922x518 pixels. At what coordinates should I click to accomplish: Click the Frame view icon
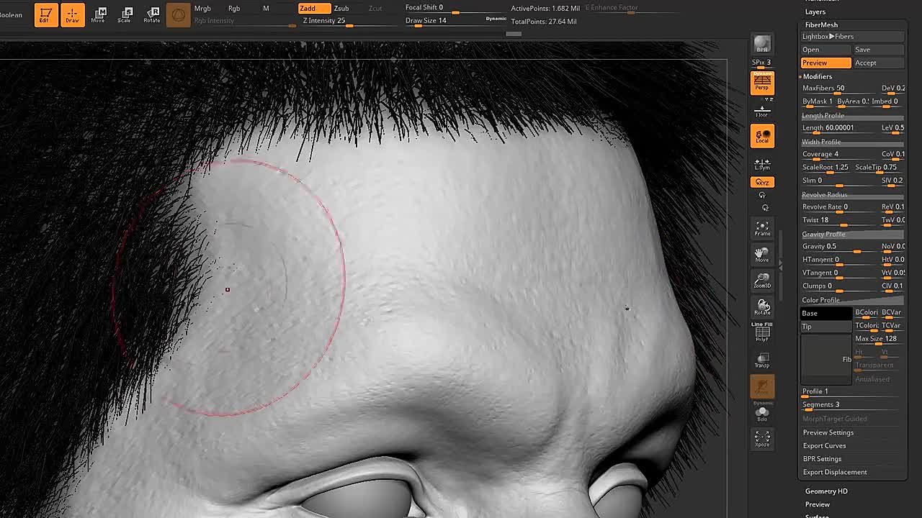coord(762,229)
